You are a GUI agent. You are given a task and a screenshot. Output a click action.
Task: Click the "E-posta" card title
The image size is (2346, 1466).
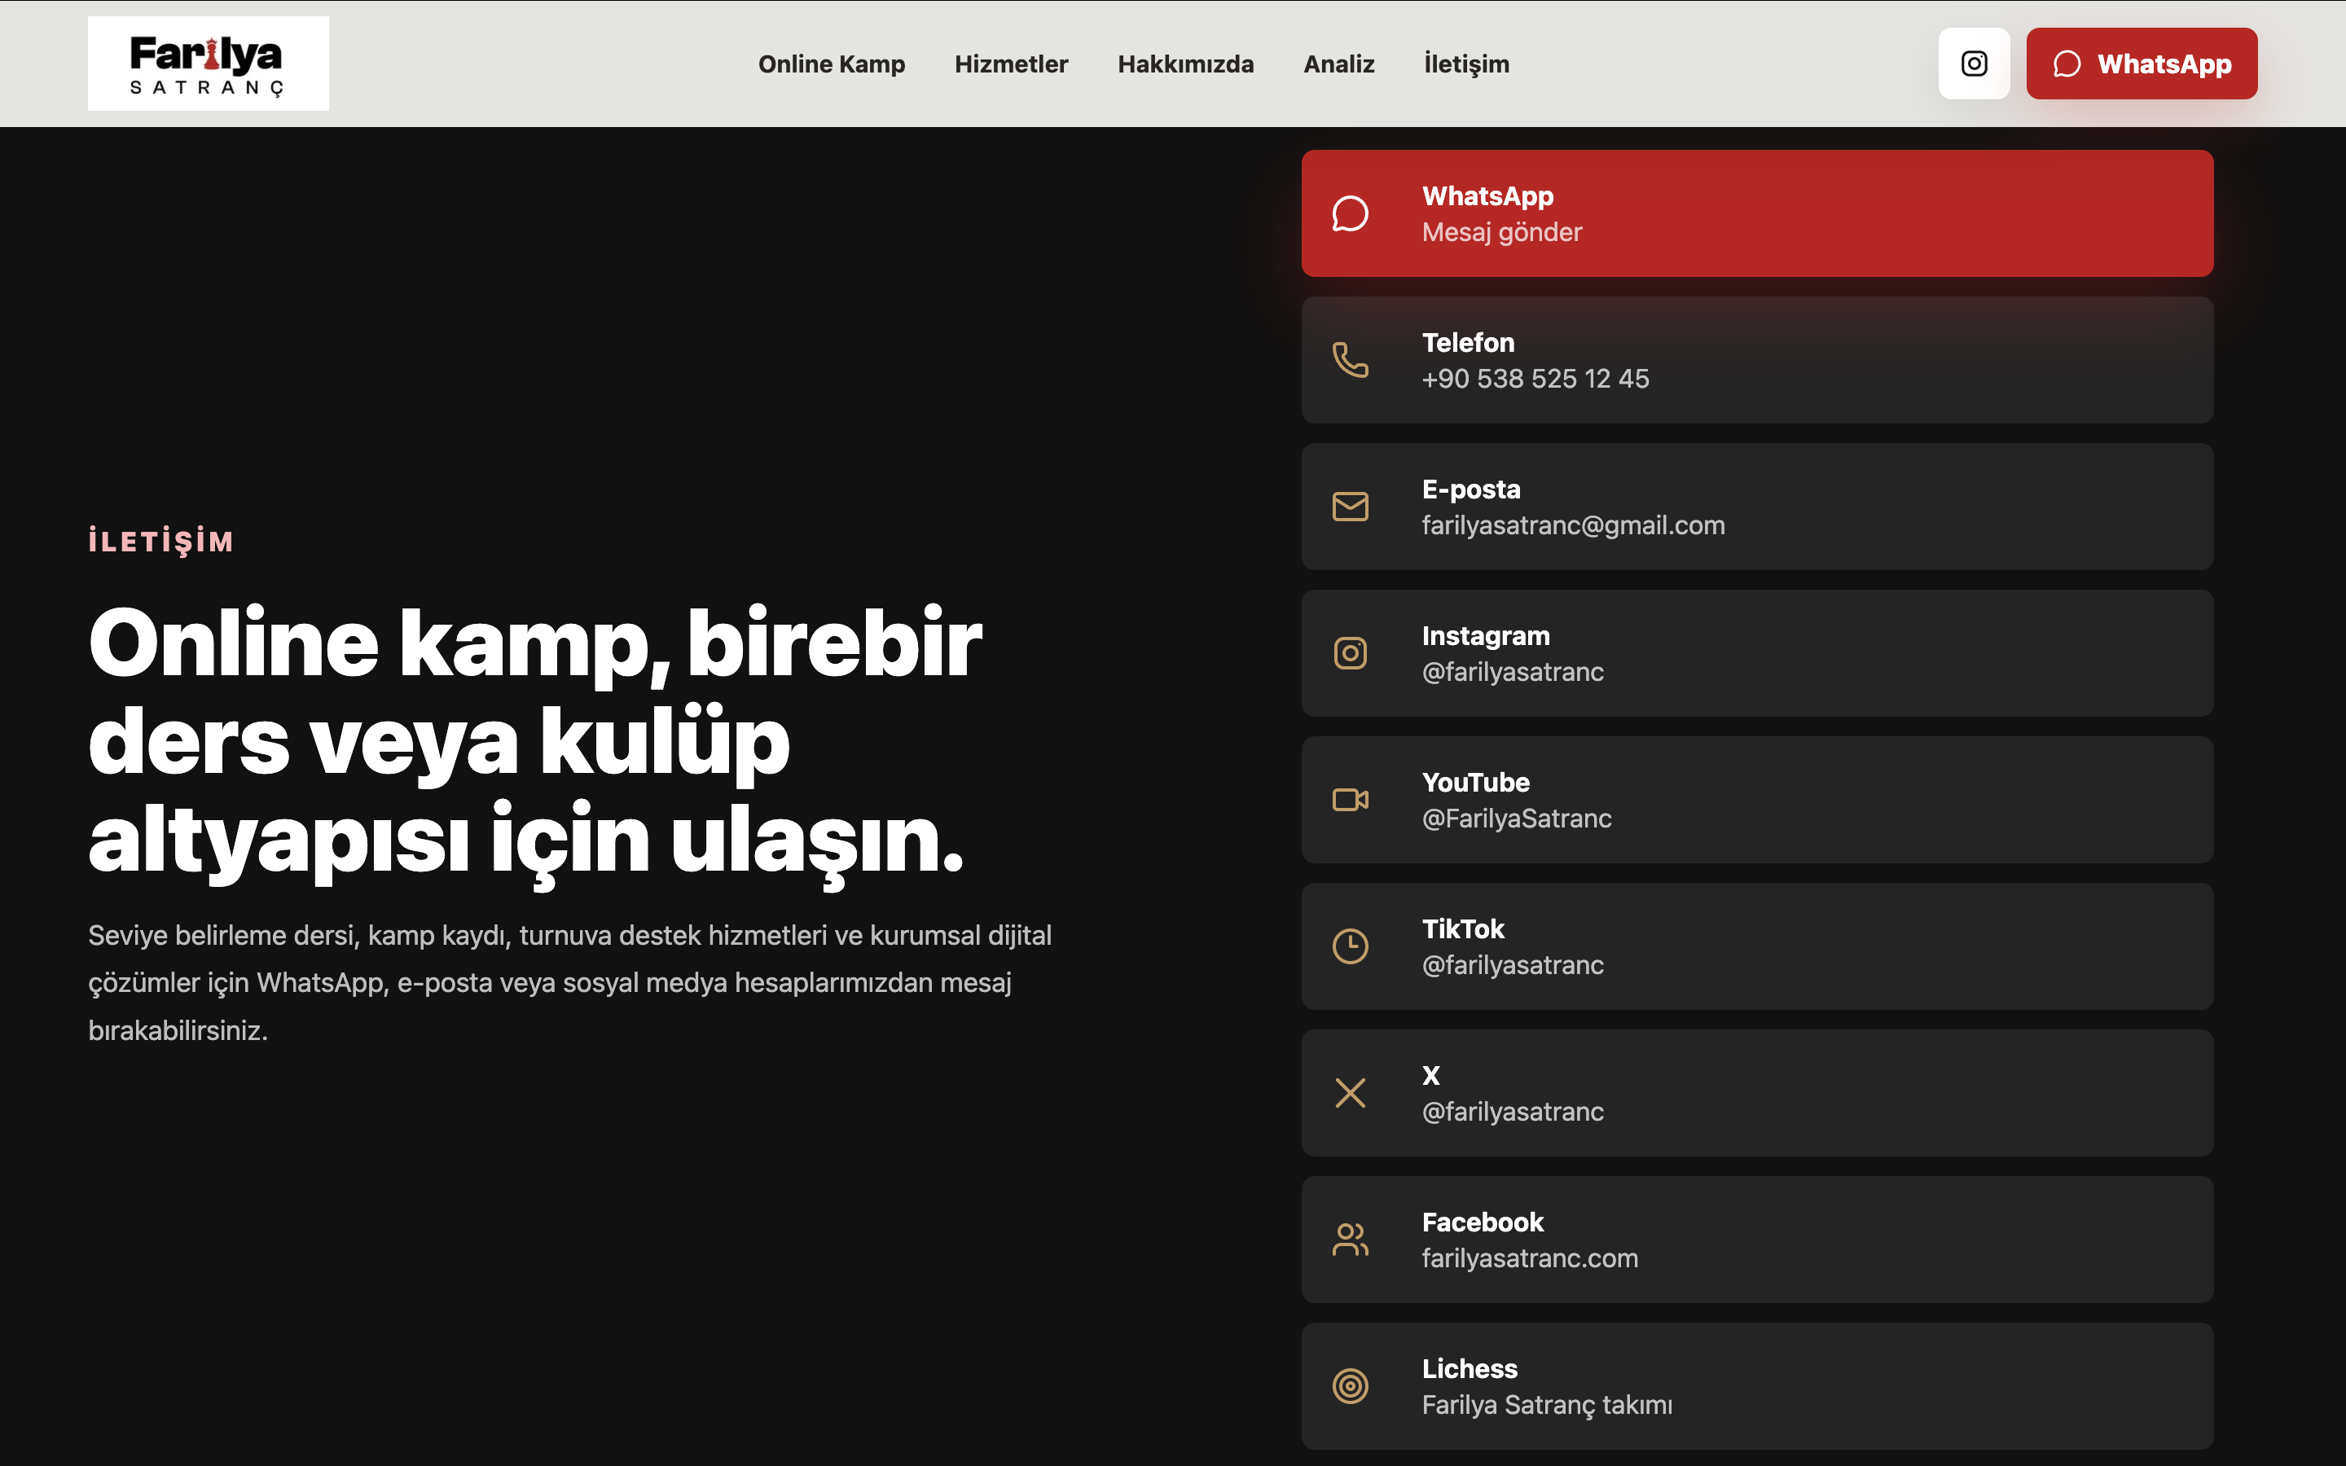(x=1470, y=489)
